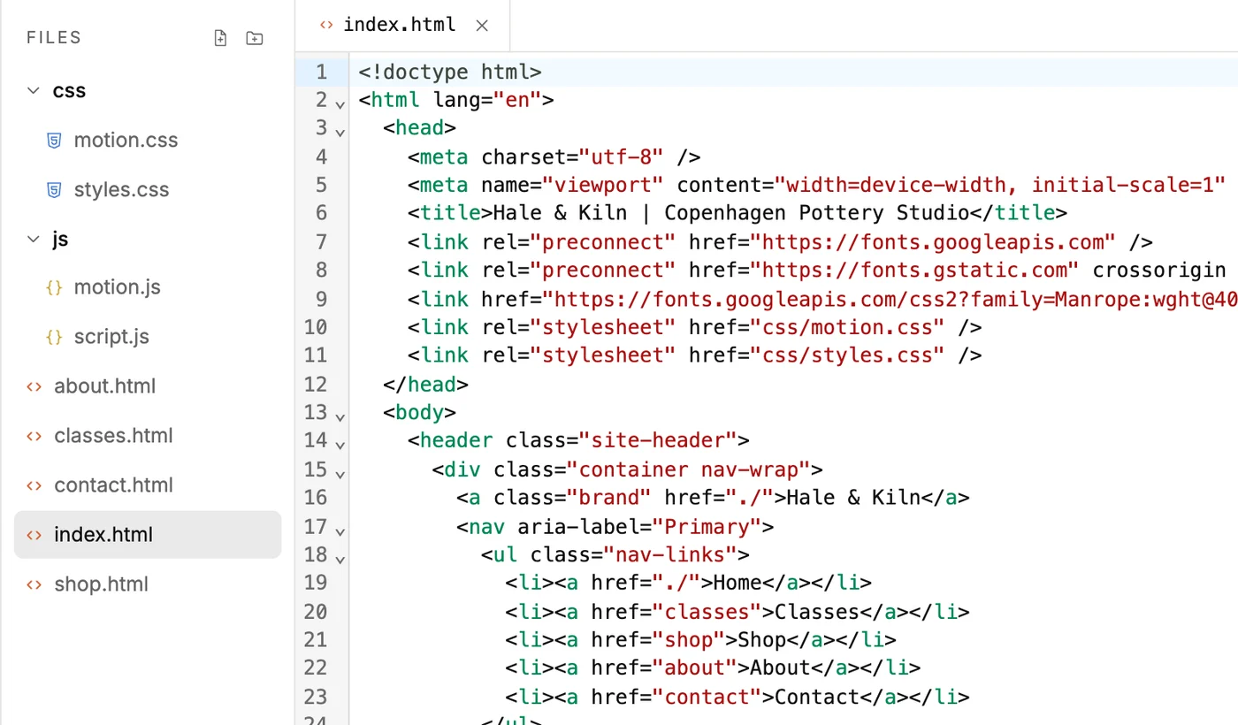The width and height of the screenshot is (1238, 725).
Task: Click closing head tag on line 12
Action: click(425, 384)
